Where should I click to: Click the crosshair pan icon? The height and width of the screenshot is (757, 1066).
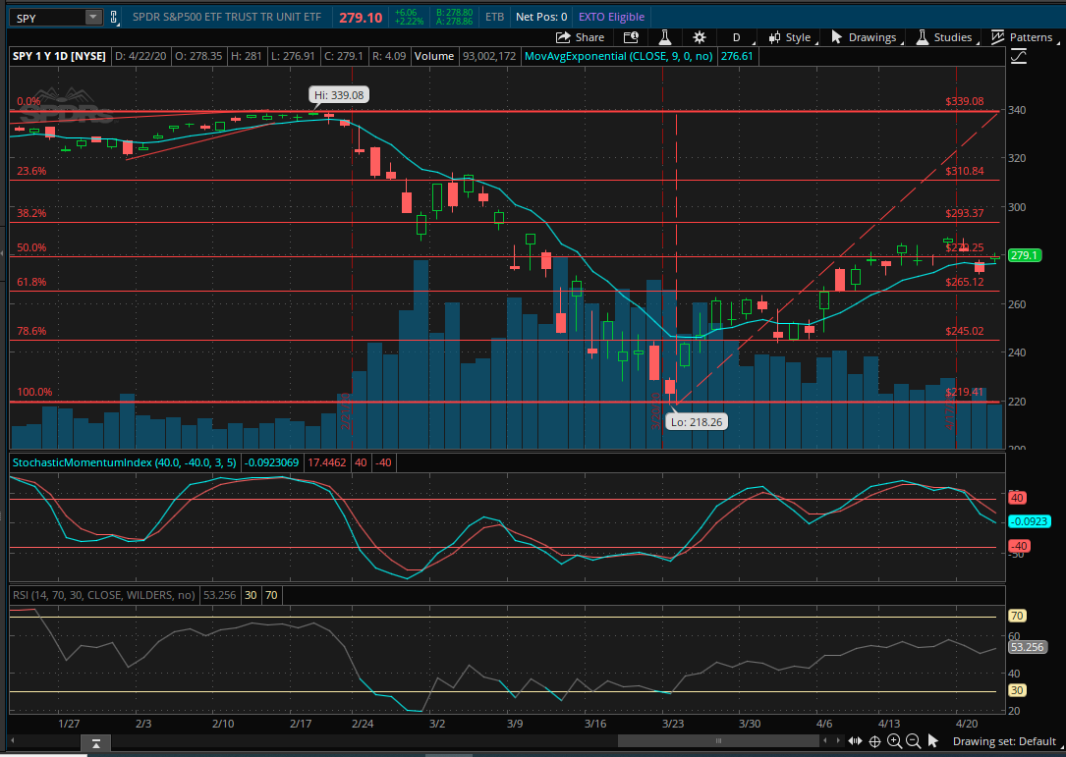tap(875, 741)
